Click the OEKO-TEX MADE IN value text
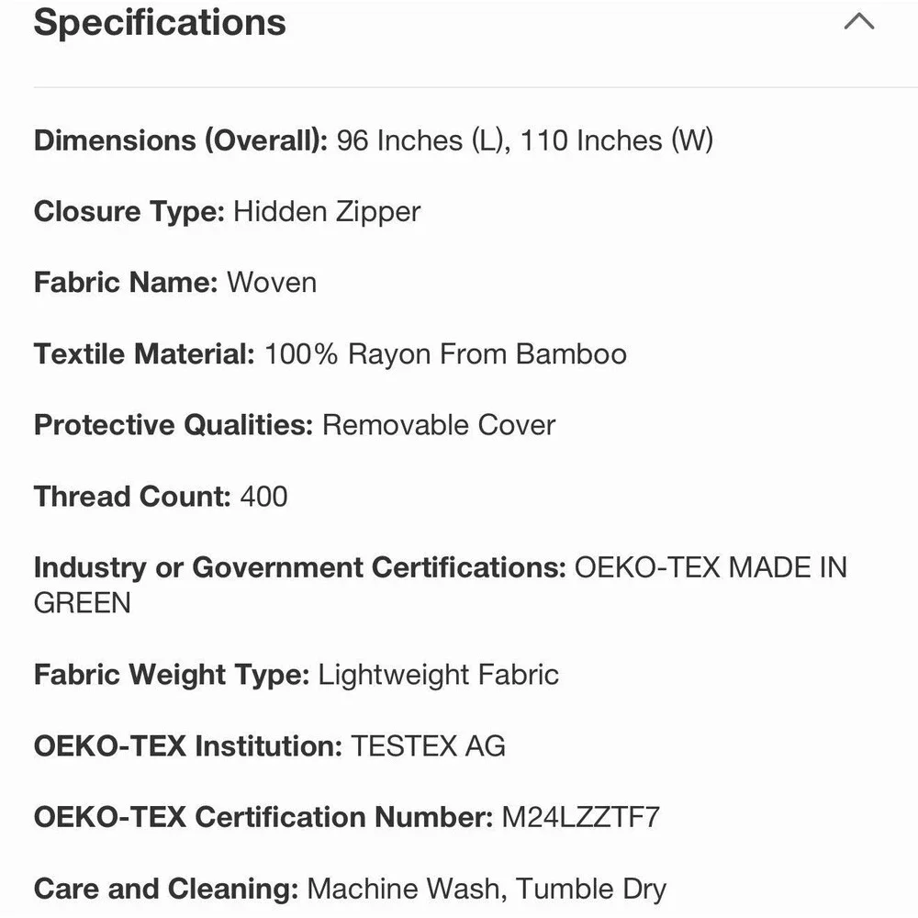This screenshot has width=918, height=918. (711, 568)
